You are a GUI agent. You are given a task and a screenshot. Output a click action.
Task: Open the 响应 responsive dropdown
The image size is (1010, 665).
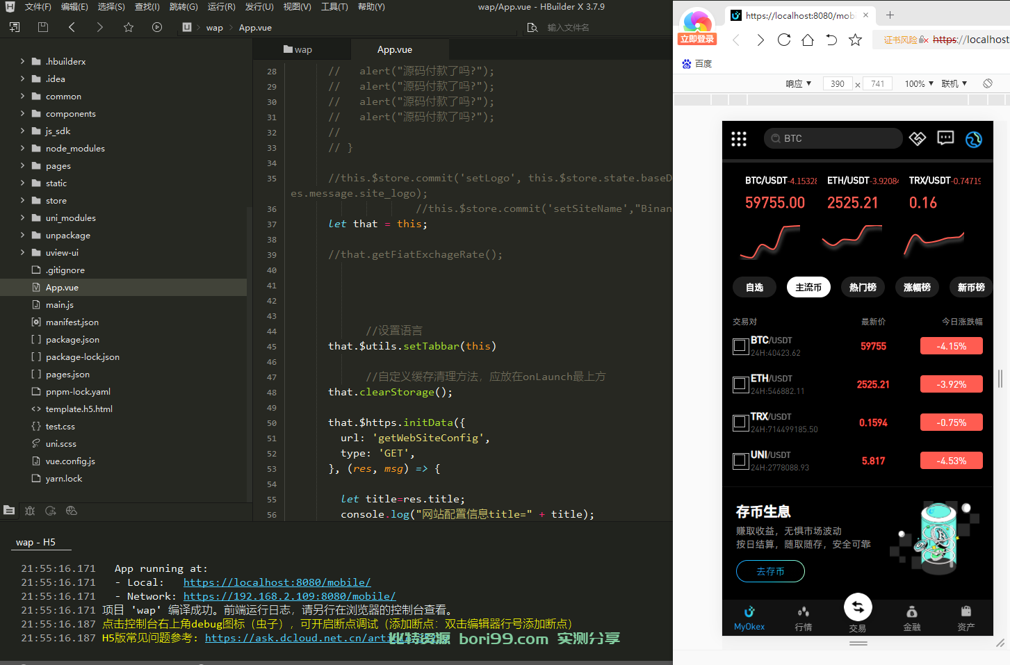pyautogui.click(x=799, y=83)
